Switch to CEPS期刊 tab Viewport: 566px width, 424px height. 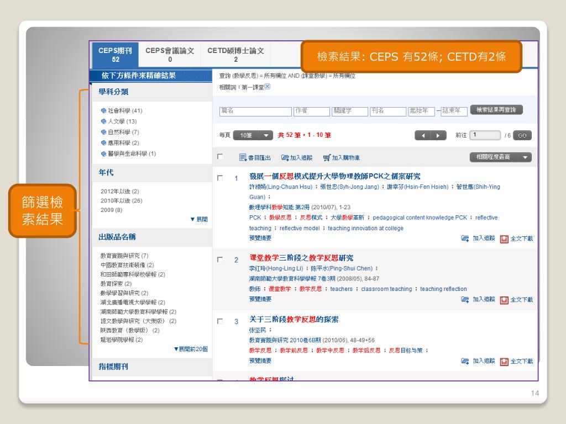coord(115,55)
